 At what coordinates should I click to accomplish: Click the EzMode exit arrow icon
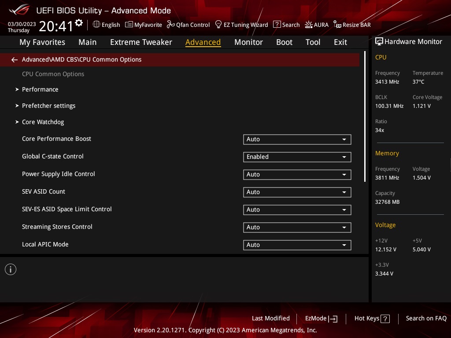[x=333, y=319]
